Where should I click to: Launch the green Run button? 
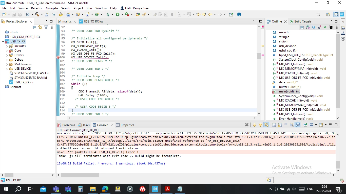(118, 14)
